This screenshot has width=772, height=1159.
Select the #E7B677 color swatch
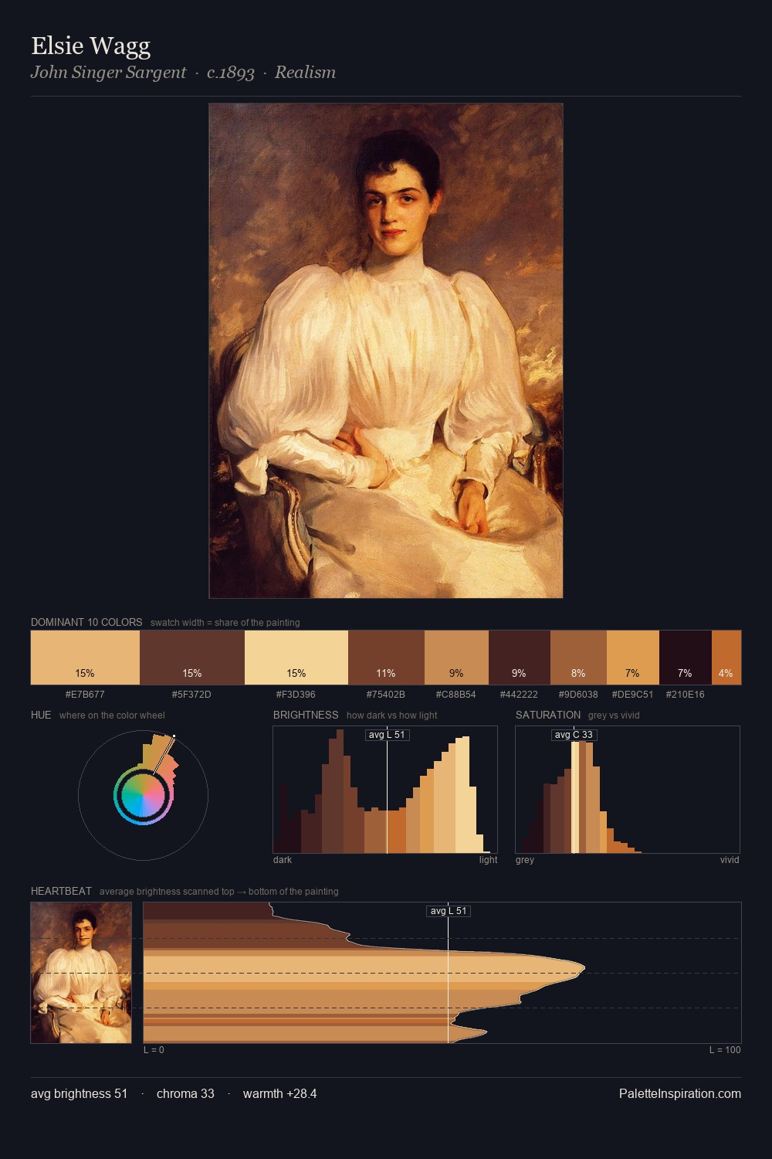(x=85, y=658)
